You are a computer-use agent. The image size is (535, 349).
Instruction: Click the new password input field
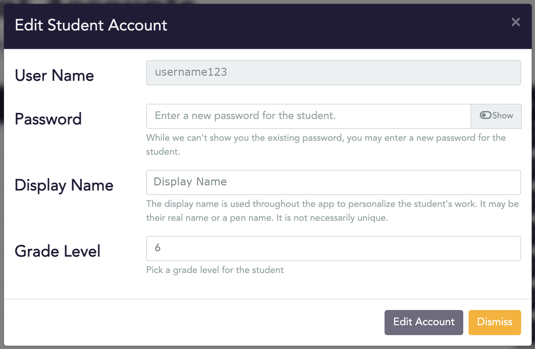click(309, 116)
